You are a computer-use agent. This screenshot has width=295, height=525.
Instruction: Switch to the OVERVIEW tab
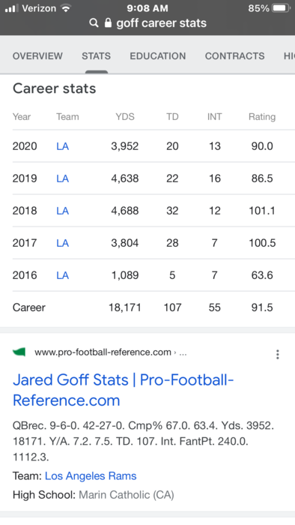[37, 56]
